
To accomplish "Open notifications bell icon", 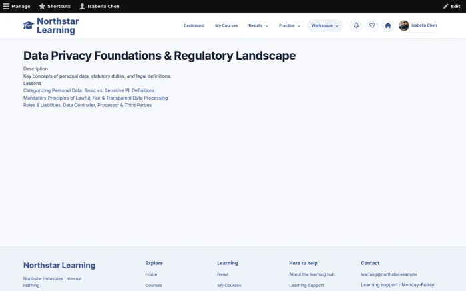I will (x=356, y=25).
